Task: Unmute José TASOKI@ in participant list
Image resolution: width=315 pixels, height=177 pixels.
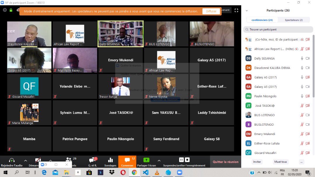Action: tap(302, 106)
